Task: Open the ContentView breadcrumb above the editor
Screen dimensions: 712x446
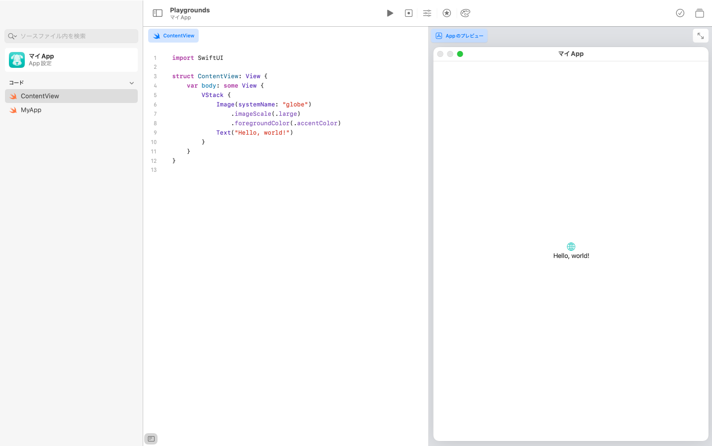Action: (173, 35)
